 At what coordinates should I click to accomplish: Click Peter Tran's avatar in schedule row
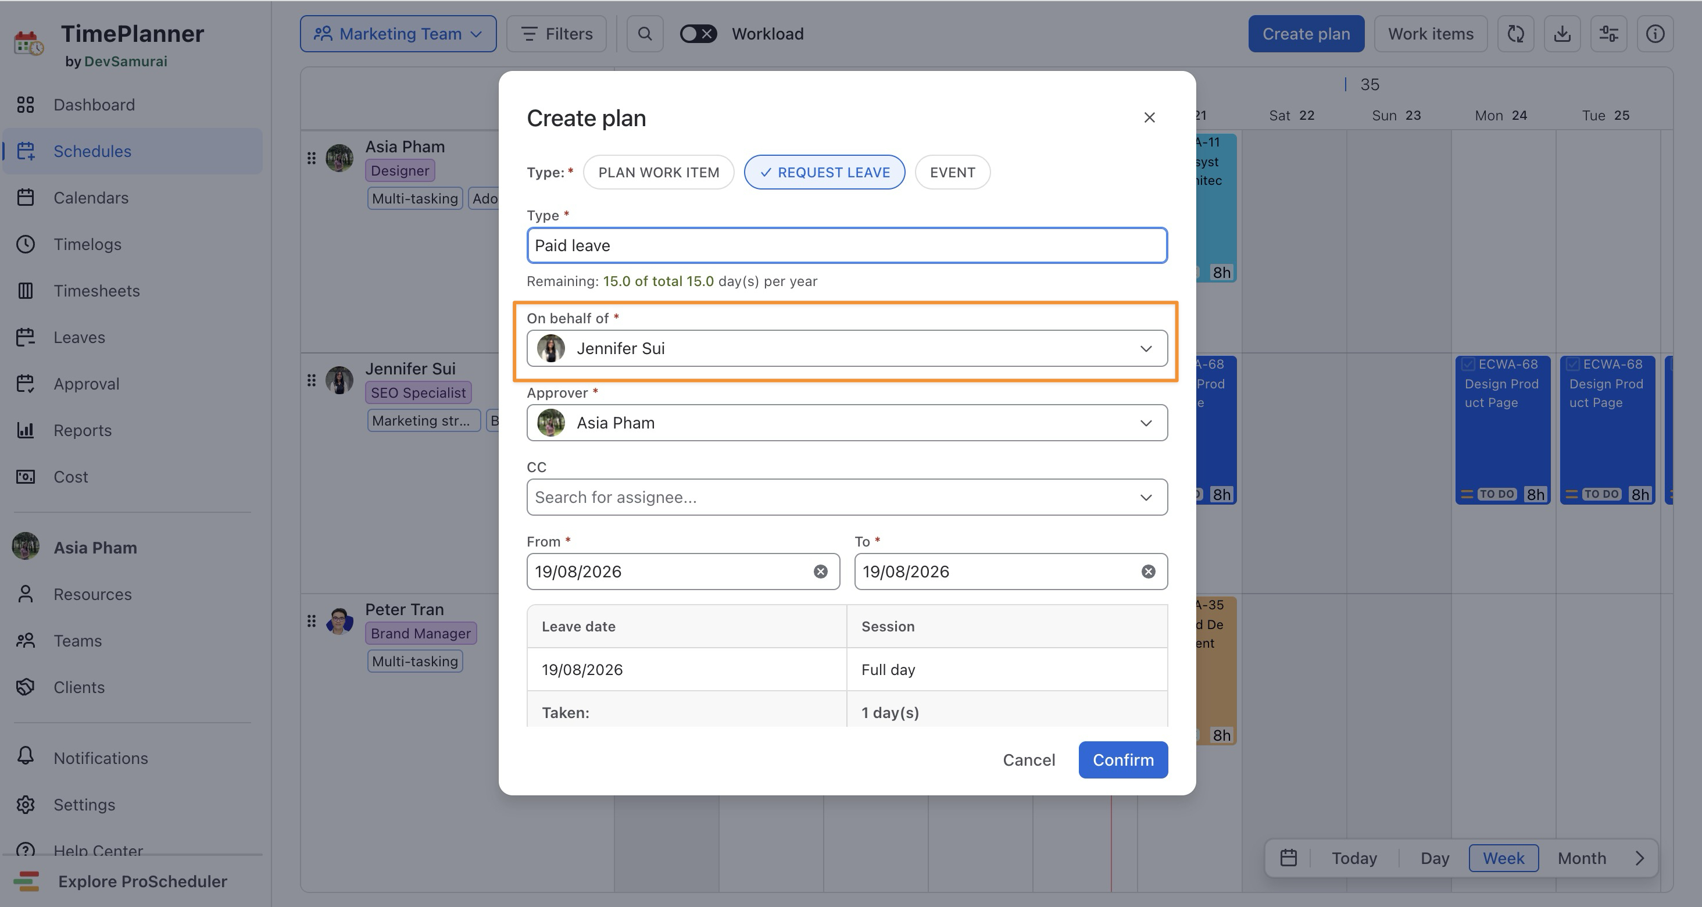coord(339,621)
